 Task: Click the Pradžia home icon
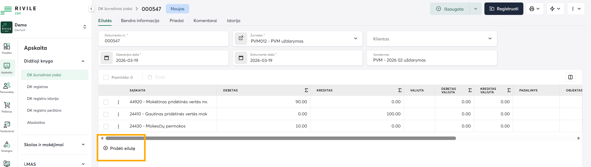coord(7,48)
